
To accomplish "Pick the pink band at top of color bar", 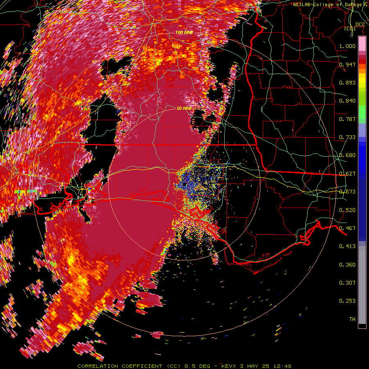I will coord(362,43).
